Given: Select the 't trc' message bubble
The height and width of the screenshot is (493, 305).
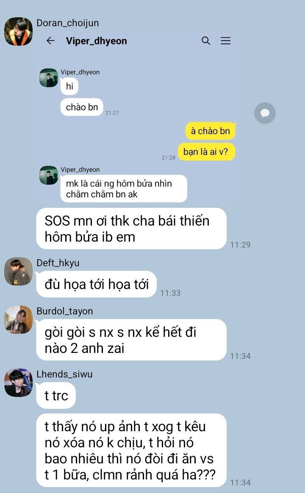Looking at the screenshot, I should [56, 396].
